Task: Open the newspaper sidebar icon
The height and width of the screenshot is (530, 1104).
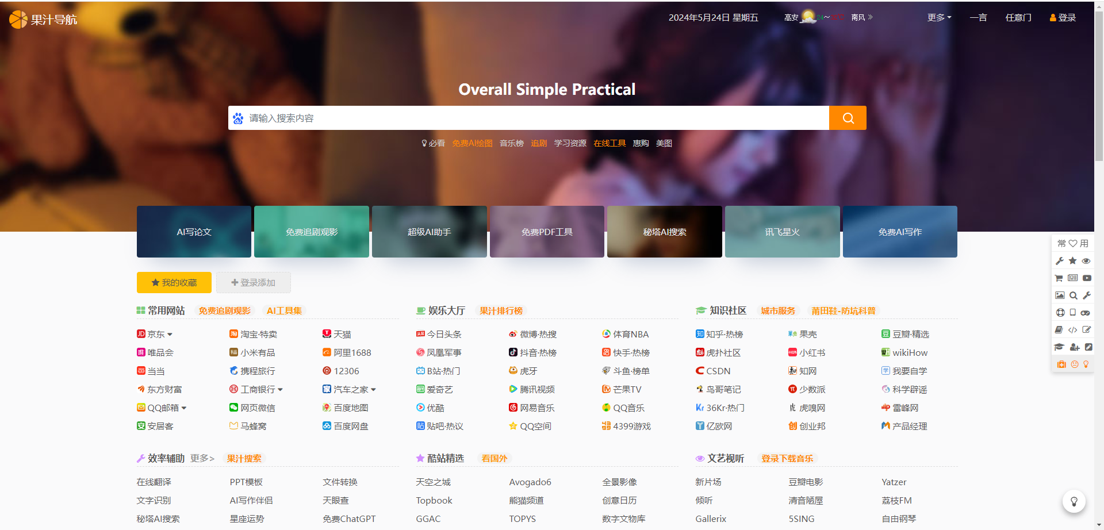Action: (1073, 278)
